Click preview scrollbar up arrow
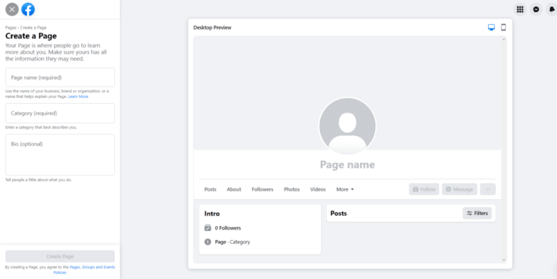Image resolution: width=557 pixels, height=279 pixels. pyautogui.click(x=503, y=40)
